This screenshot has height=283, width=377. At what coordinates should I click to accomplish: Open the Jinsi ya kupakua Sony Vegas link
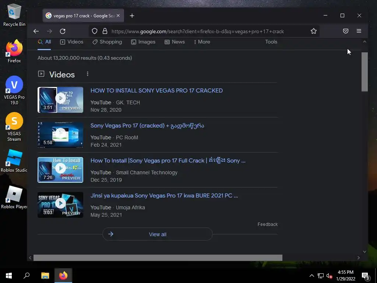point(164,196)
